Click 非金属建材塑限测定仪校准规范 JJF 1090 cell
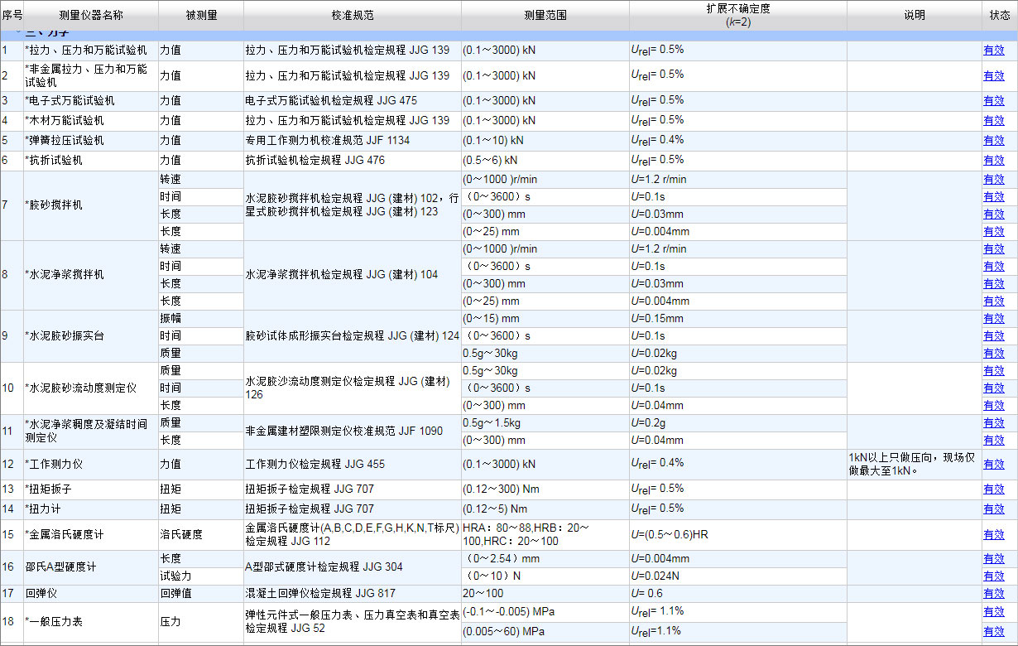The height and width of the screenshot is (646, 1018). [352, 431]
